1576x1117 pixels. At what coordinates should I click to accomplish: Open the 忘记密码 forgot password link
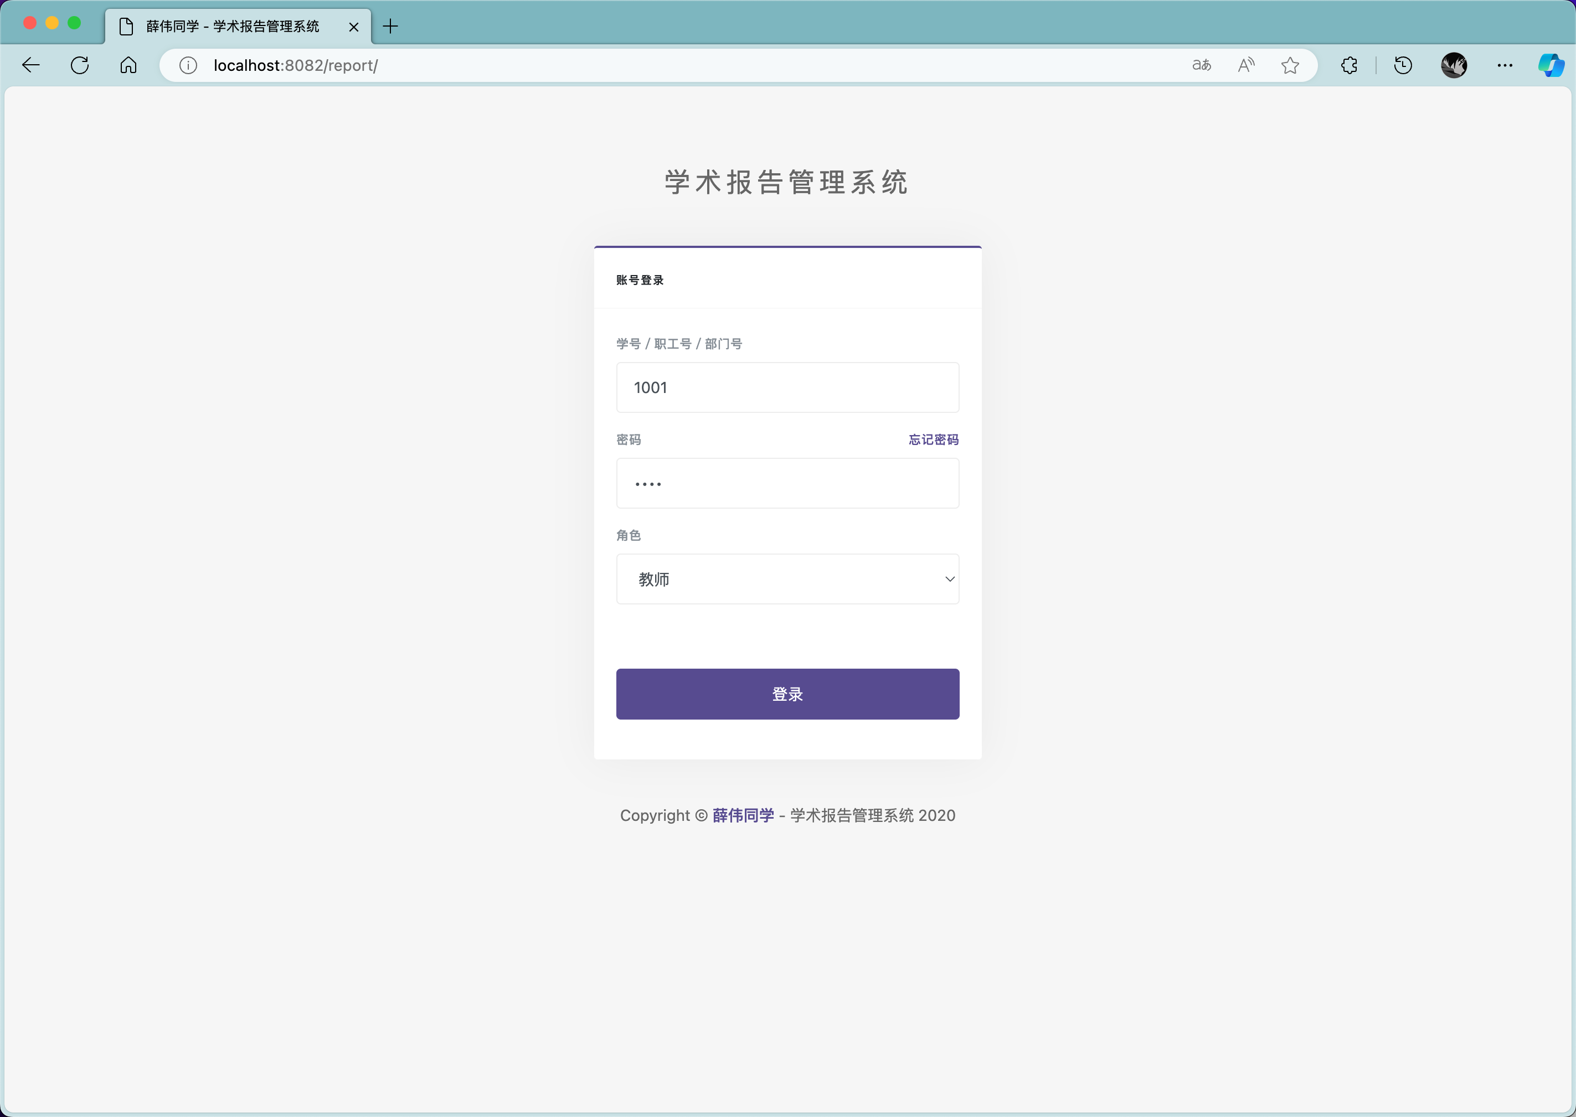point(933,439)
